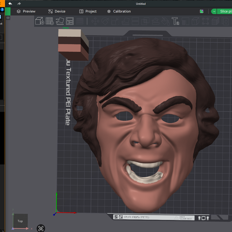This screenshot has width=232, height=232.
Task: Select the paint bucket Color painting tool
Action: (x=165, y=21)
